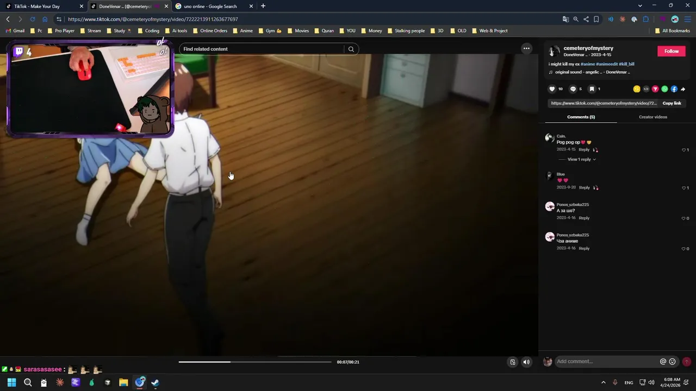Viewport: 696px width, 391px height.
Task: Go back to previous page
Action: (8, 19)
